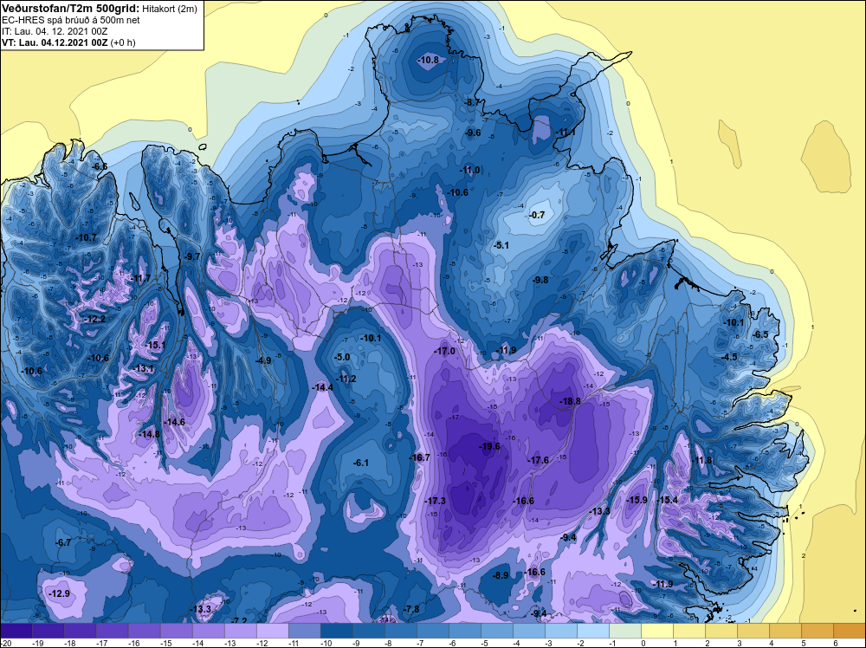Click the -17.0 temperature value
This screenshot has width=866, height=648.
pos(444,351)
